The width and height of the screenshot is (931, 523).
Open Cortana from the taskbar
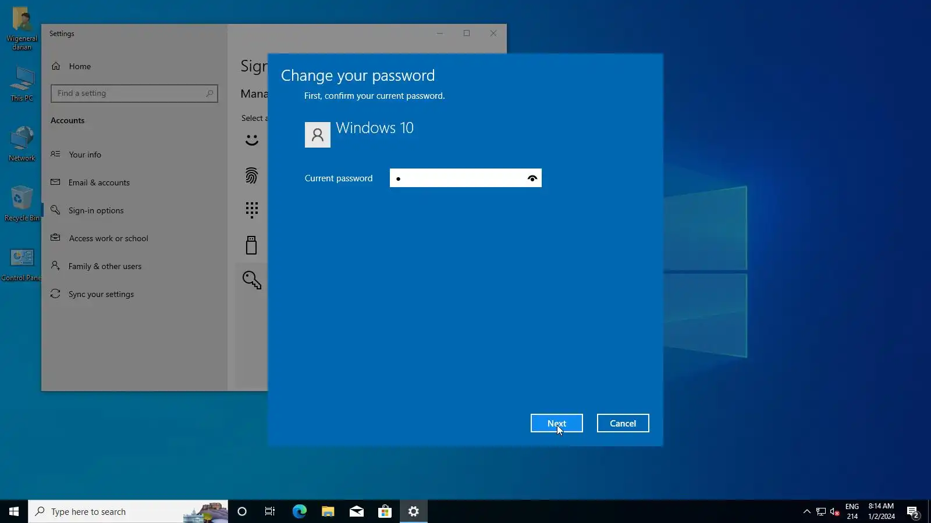[x=242, y=511]
